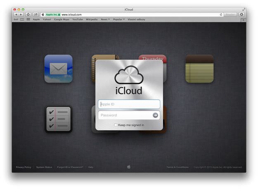Click the copyright Apple Inc. text
Screen dimensions: 258x189
pos(218,167)
